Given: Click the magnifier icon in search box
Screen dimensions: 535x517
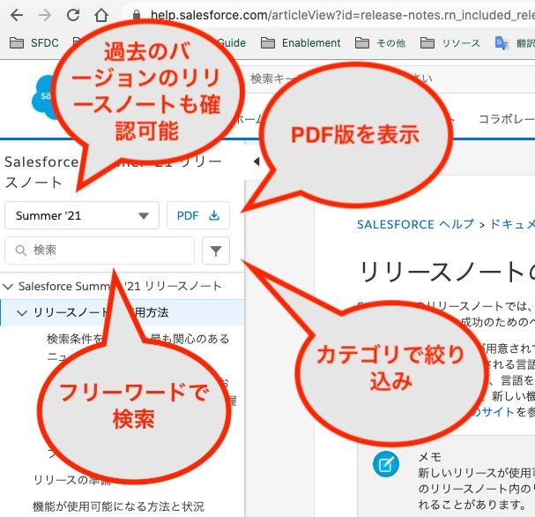Looking at the screenshot, I should [x=21, y=251].
